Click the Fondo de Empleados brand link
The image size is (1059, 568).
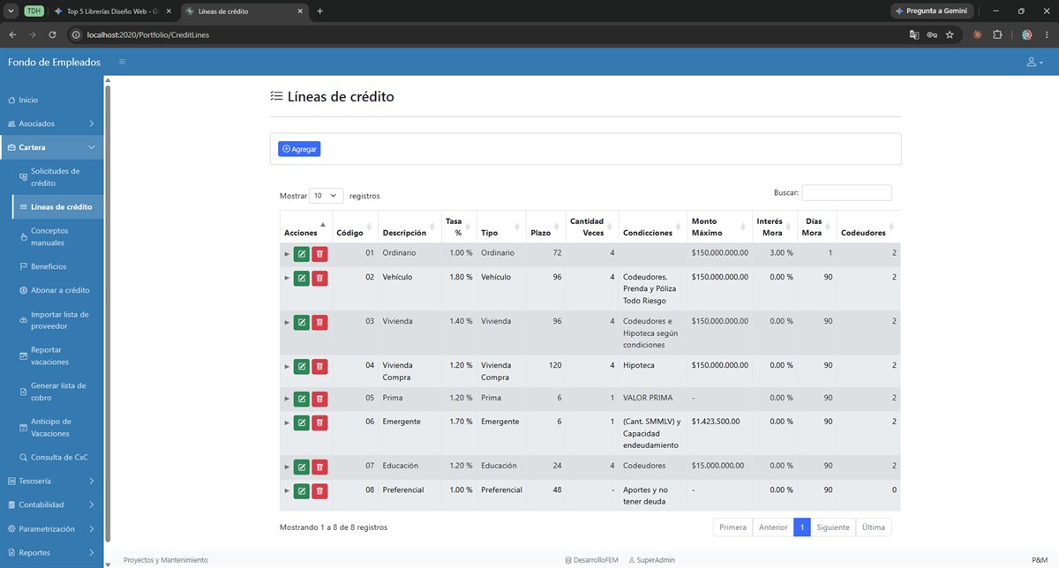click(x=54, y=62)
